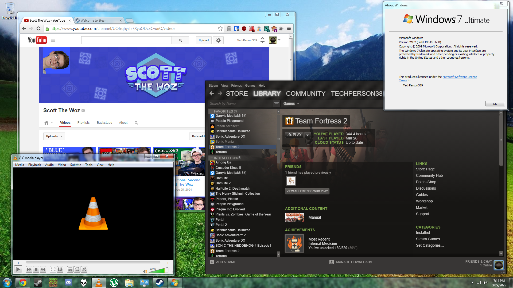Toggle VLC fullscreen video button

pos(53,269)
